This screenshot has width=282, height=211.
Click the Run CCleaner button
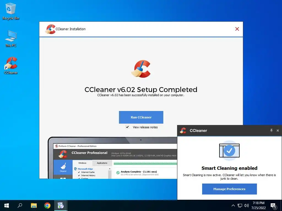pos(141,117)
